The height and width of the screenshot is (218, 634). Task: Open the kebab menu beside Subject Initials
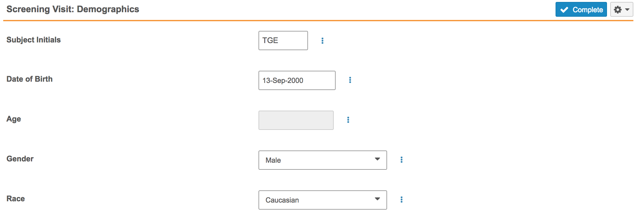point(322,41)
